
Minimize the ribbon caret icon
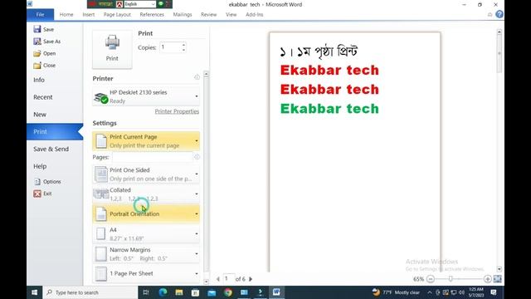(x=490, y=15)
